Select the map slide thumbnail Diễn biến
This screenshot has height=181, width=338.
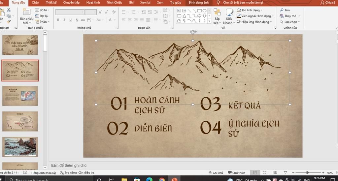20,121
